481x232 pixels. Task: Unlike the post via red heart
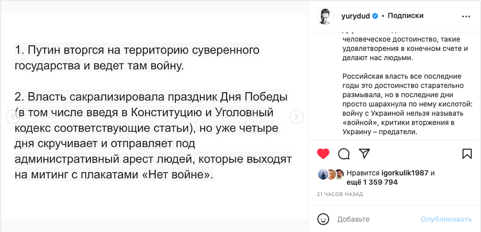(323, 154)
